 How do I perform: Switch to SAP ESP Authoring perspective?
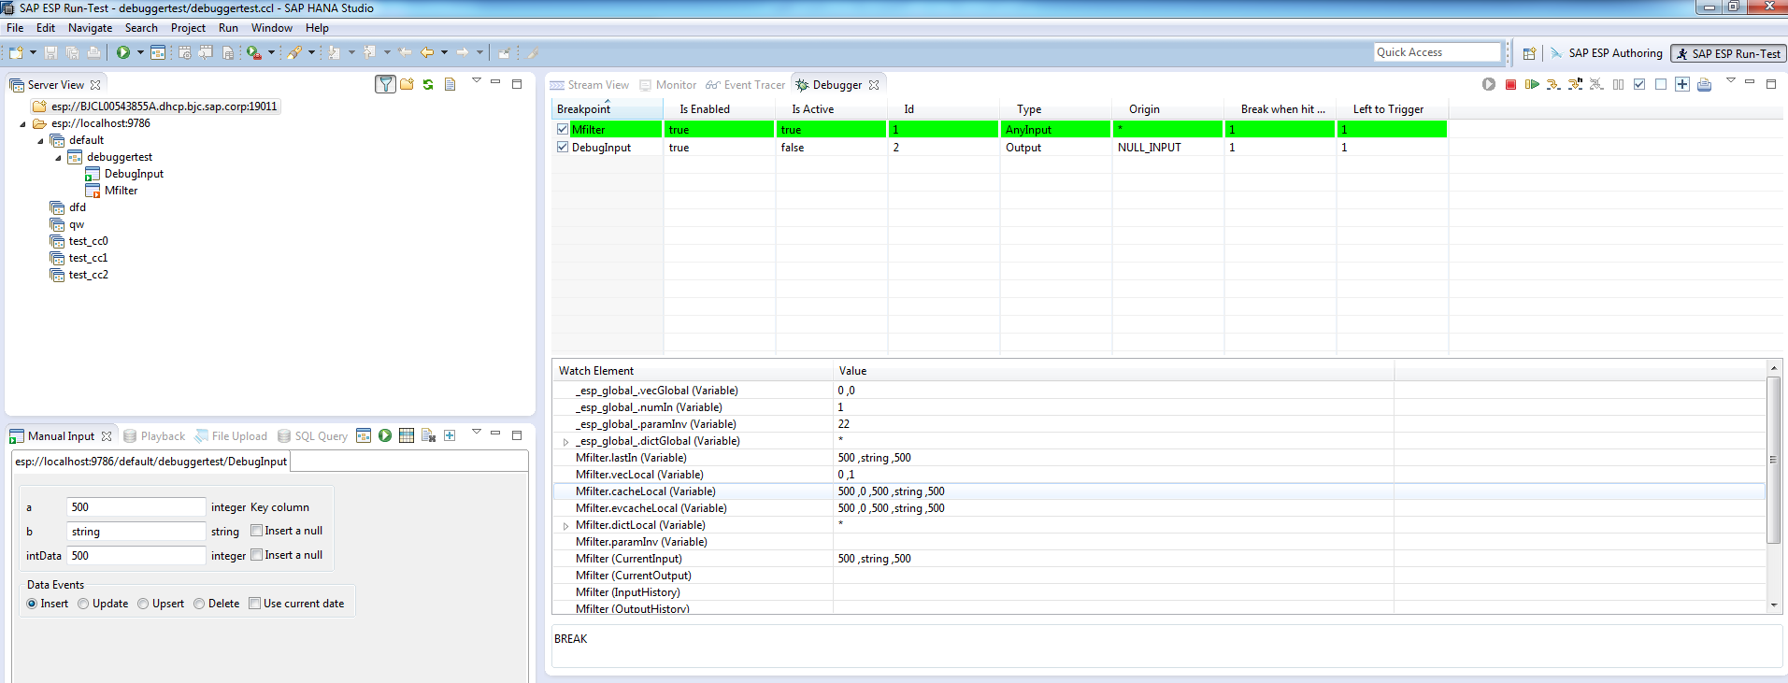[x=1607, y=53]
